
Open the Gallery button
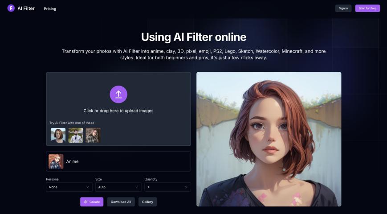click(147, 202)
